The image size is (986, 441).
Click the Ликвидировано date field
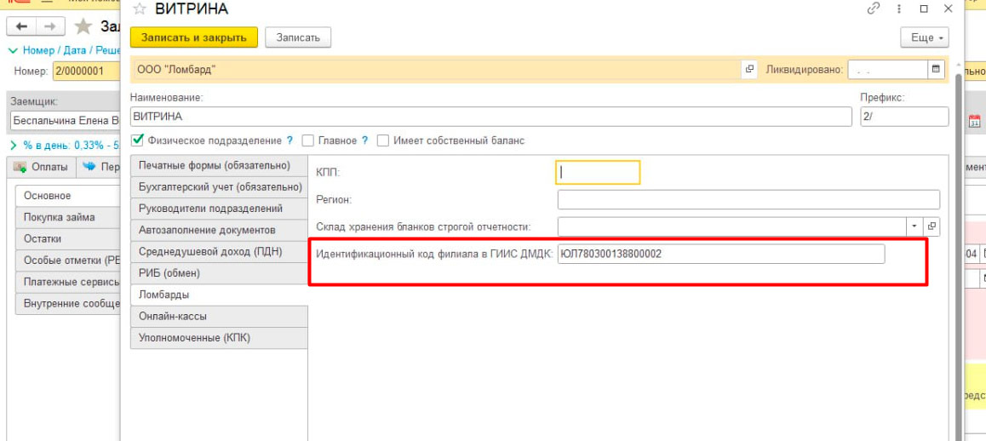pos(888,70)
